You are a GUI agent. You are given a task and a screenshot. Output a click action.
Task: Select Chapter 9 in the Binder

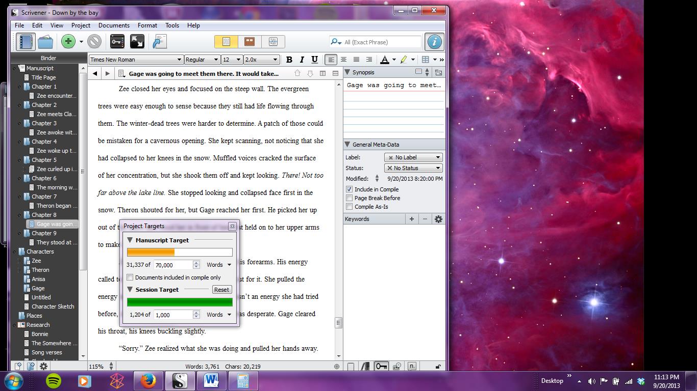[x=44, y=233]
